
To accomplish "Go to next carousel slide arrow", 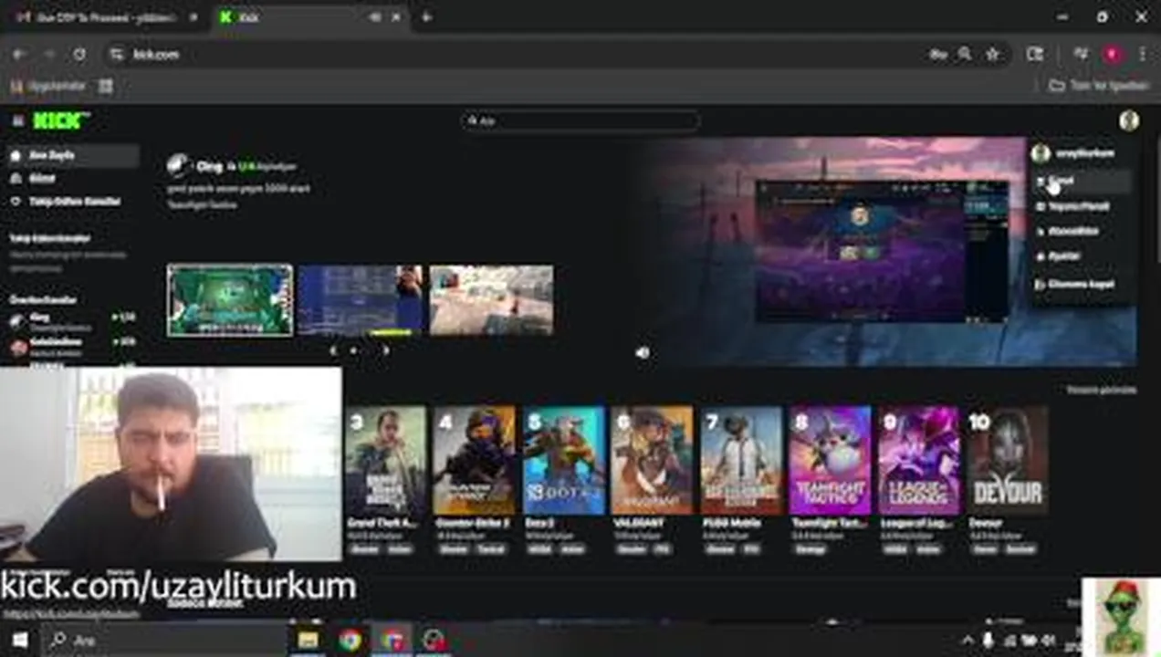I will [x=384, y=350].
